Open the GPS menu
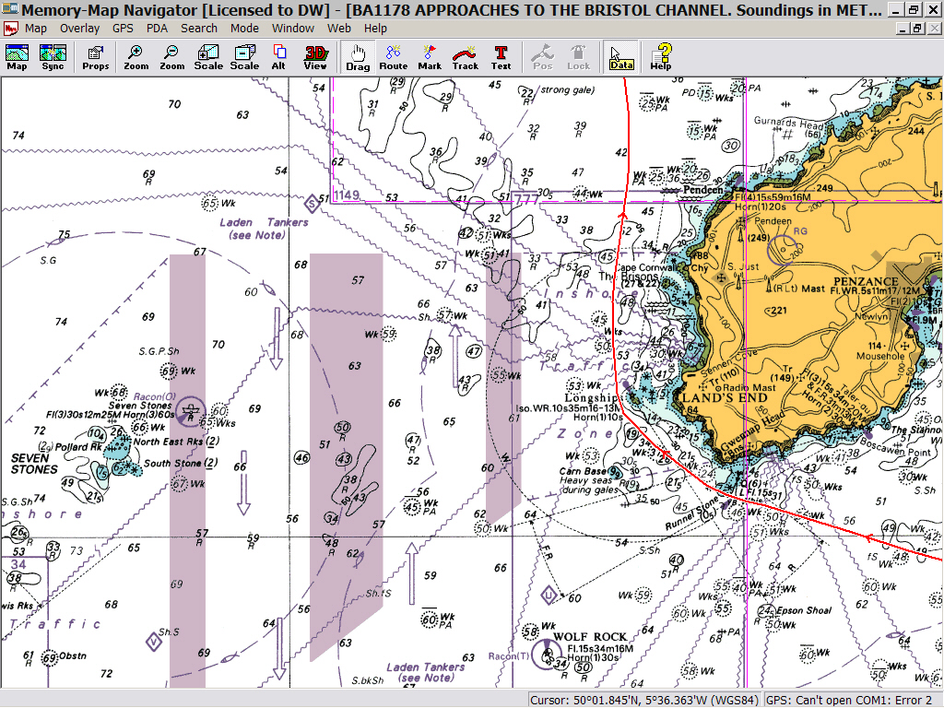 (x=123, y=29)
